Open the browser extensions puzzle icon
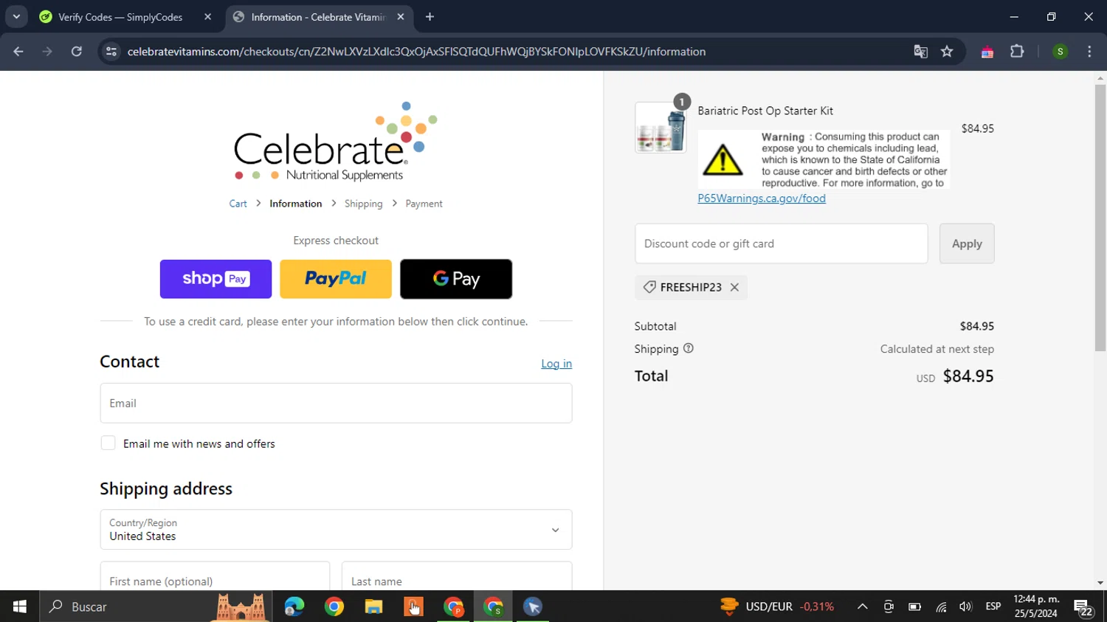This screenshot has height=622, width=1107. pos(1017,52)
